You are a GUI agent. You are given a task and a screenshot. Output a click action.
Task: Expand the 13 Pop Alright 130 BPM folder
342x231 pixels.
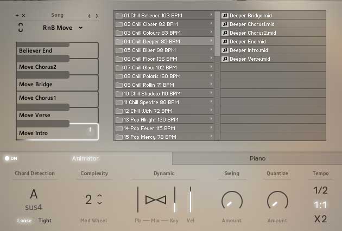click(x=163, y=119)
